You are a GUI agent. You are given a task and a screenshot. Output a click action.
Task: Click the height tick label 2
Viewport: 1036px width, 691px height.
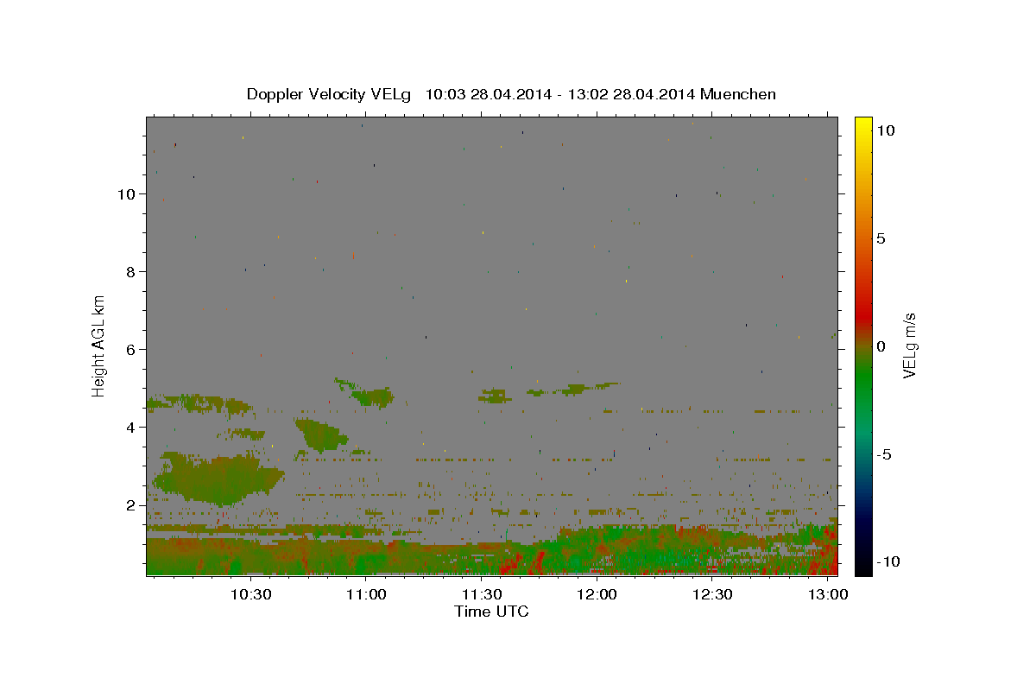[132, 505]
